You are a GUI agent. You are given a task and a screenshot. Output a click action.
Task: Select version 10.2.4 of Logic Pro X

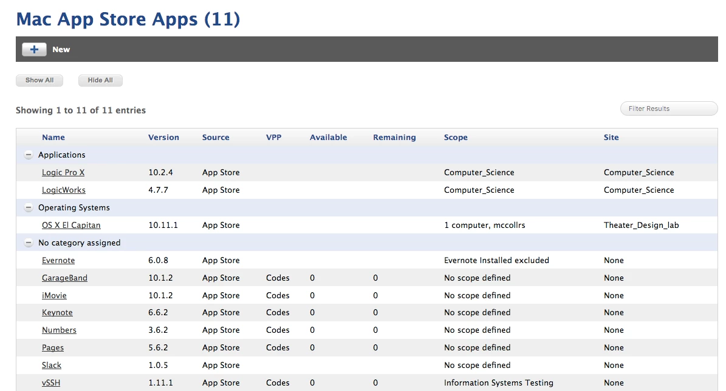(160, 172)
